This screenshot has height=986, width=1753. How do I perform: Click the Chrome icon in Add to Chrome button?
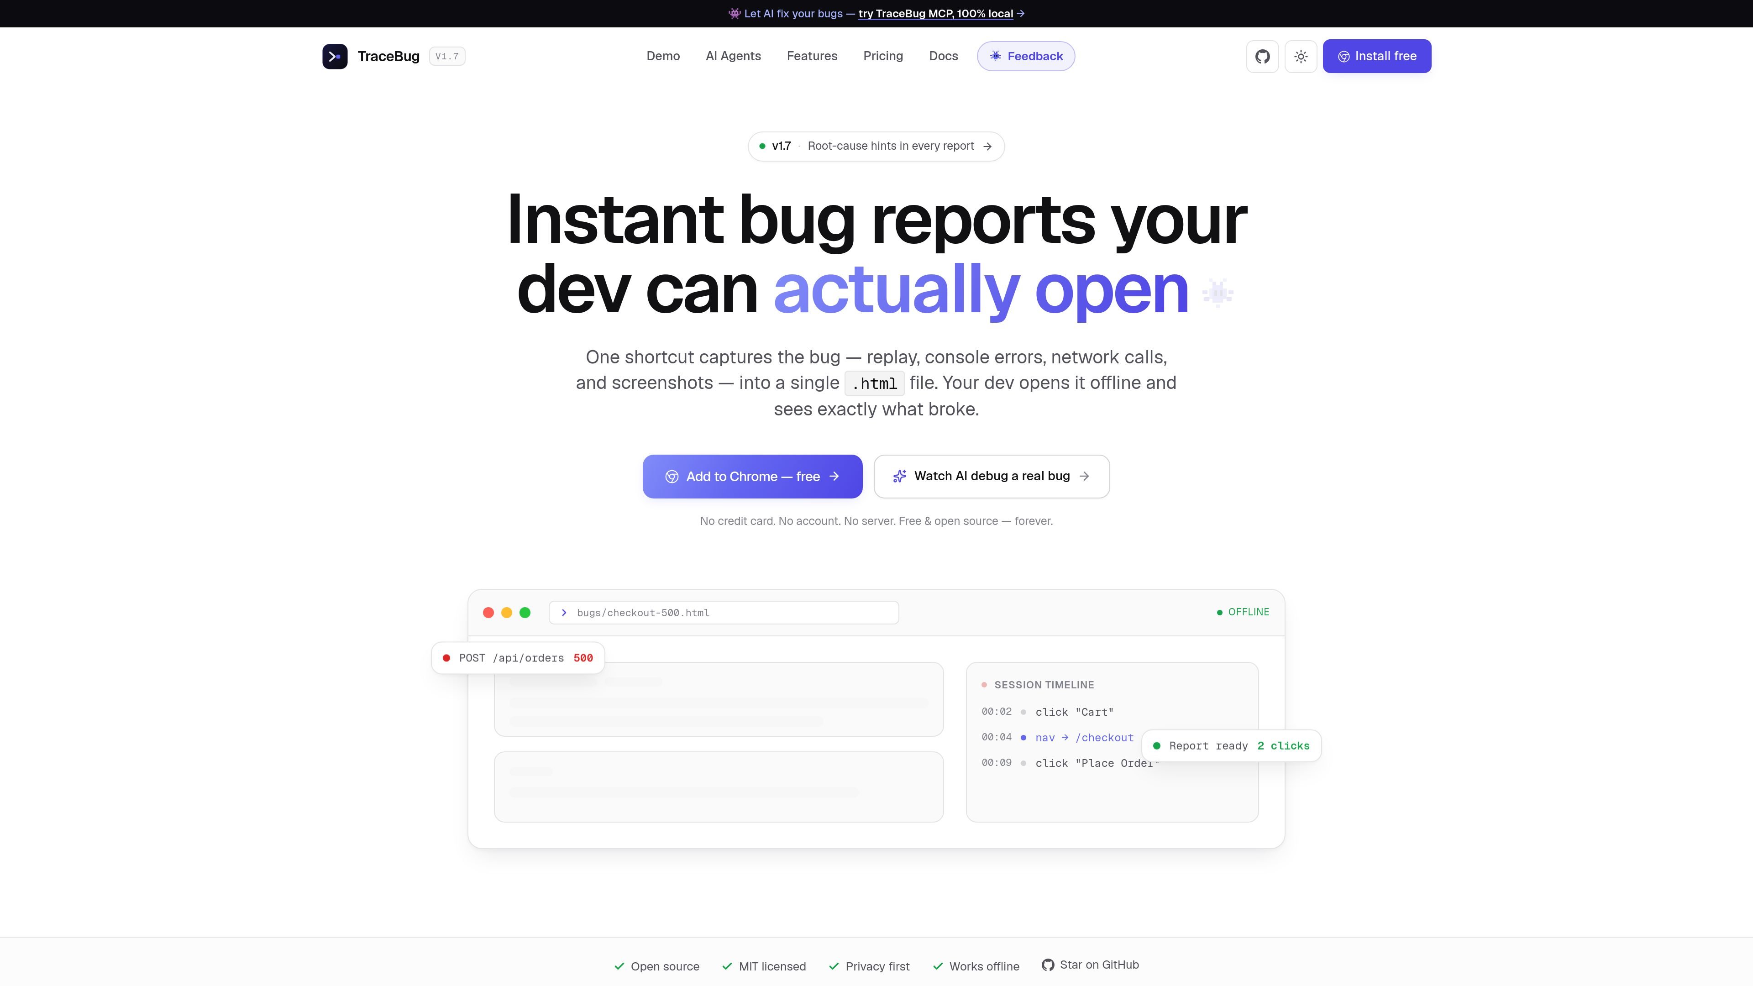tap(672, 477)
